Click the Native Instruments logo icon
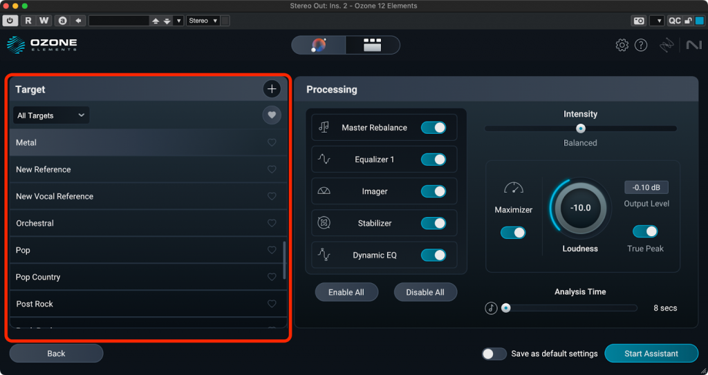Image resolution: width=708 pixels, height=375 pixels. click(x=693, y=46)
